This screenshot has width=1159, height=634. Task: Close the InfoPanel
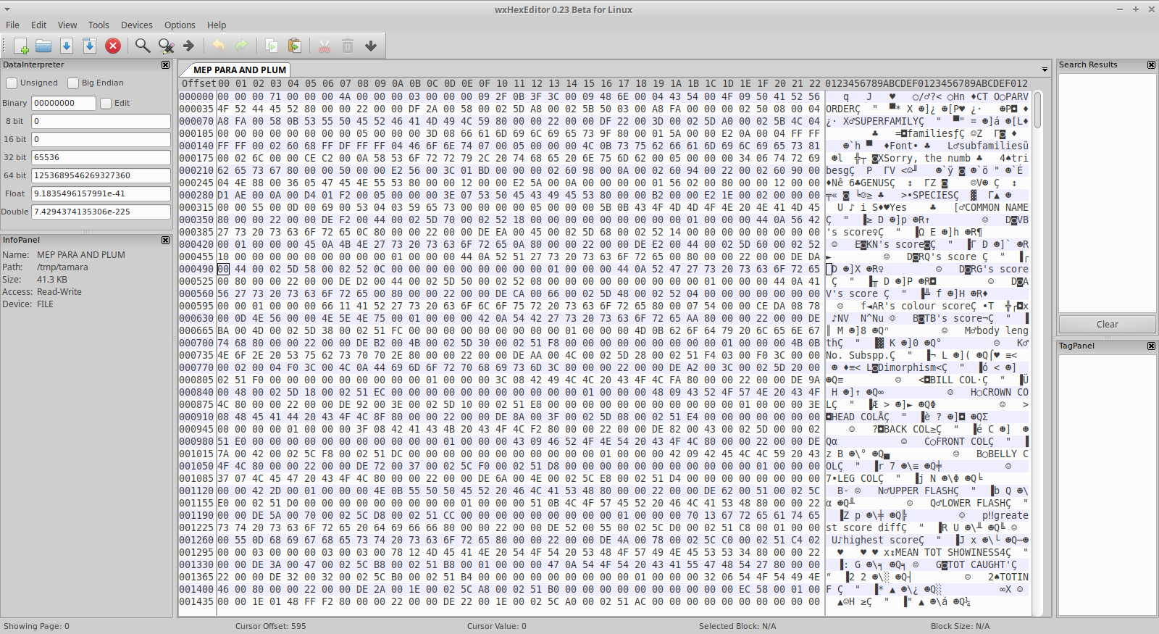click(165, 240)
